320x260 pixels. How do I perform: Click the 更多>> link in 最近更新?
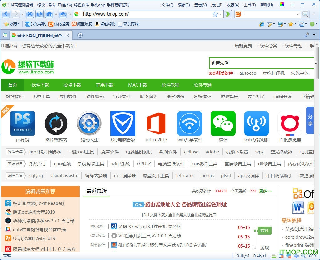[266, 191]
